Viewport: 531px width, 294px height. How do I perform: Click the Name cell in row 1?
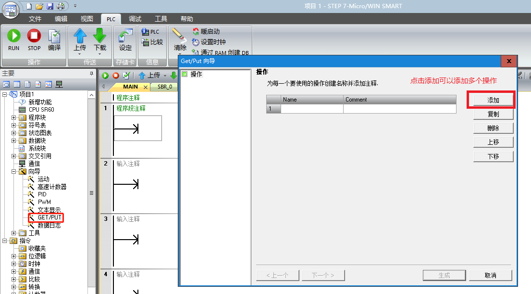point(312,109)
